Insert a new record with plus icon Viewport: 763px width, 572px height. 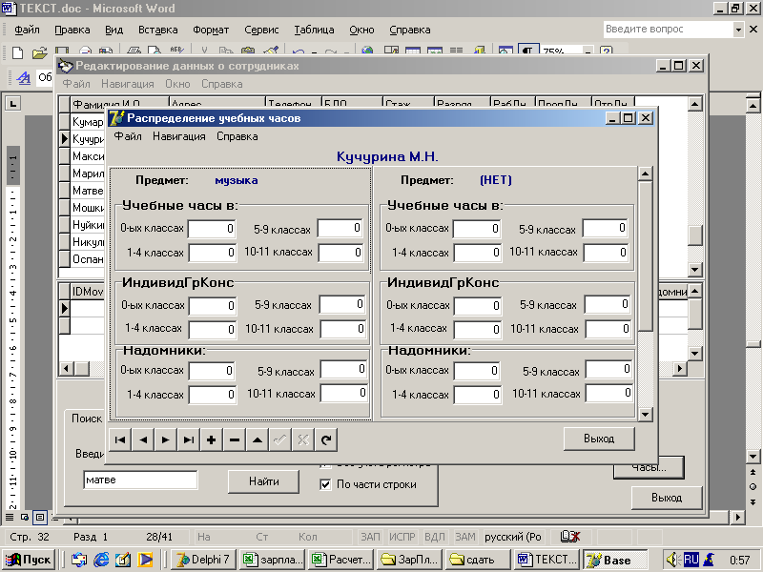(212, 440)
